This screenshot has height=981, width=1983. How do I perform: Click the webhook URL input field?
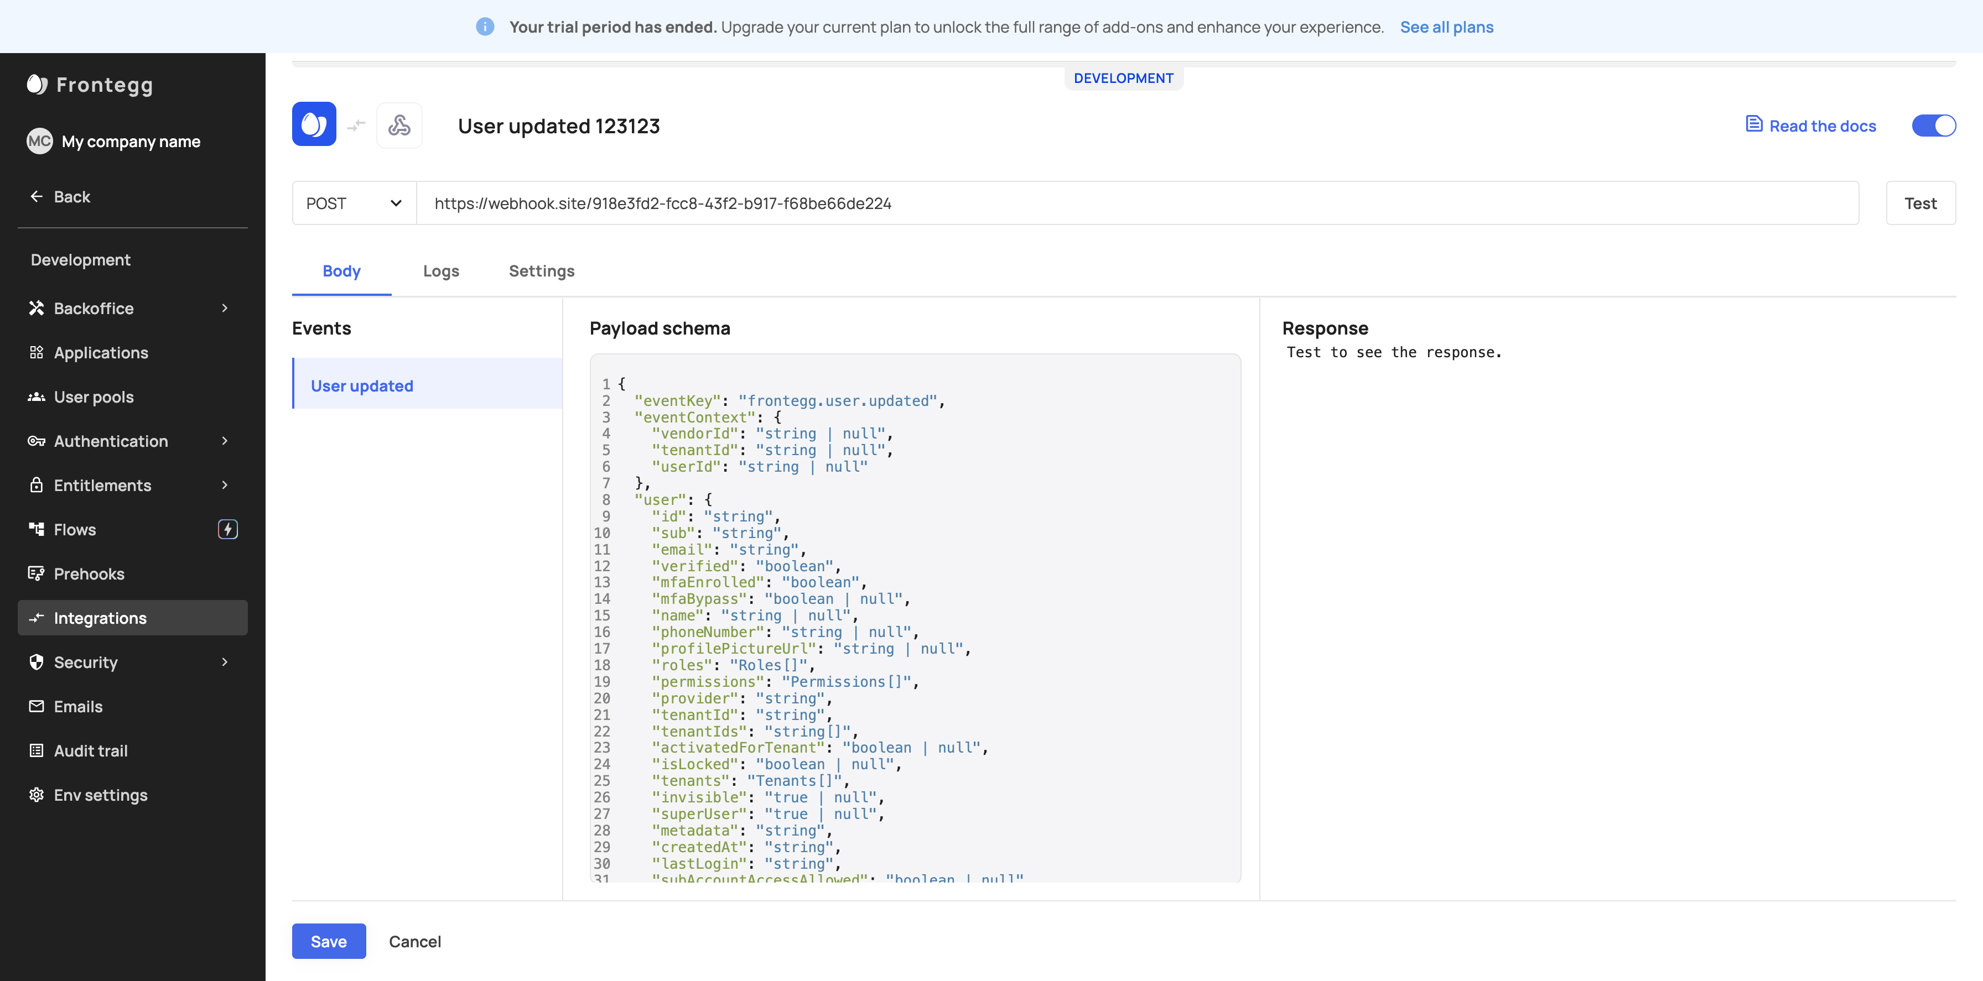[1136, 203]
